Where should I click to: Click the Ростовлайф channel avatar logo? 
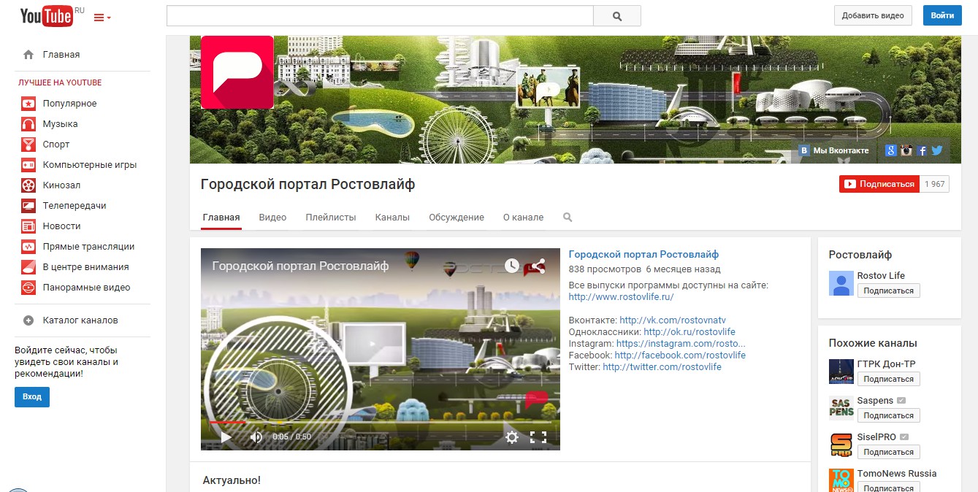237,72
